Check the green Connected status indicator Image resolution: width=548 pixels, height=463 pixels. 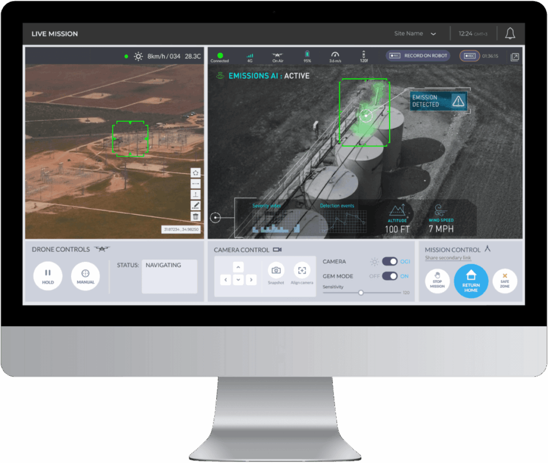(220, 55)
